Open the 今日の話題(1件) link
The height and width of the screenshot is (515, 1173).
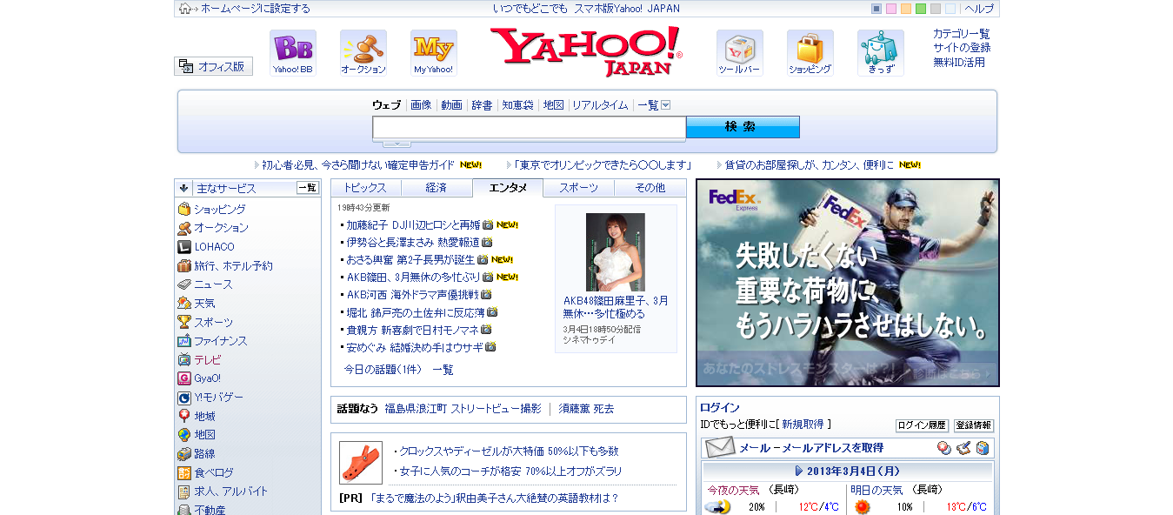tap(383, 370)
